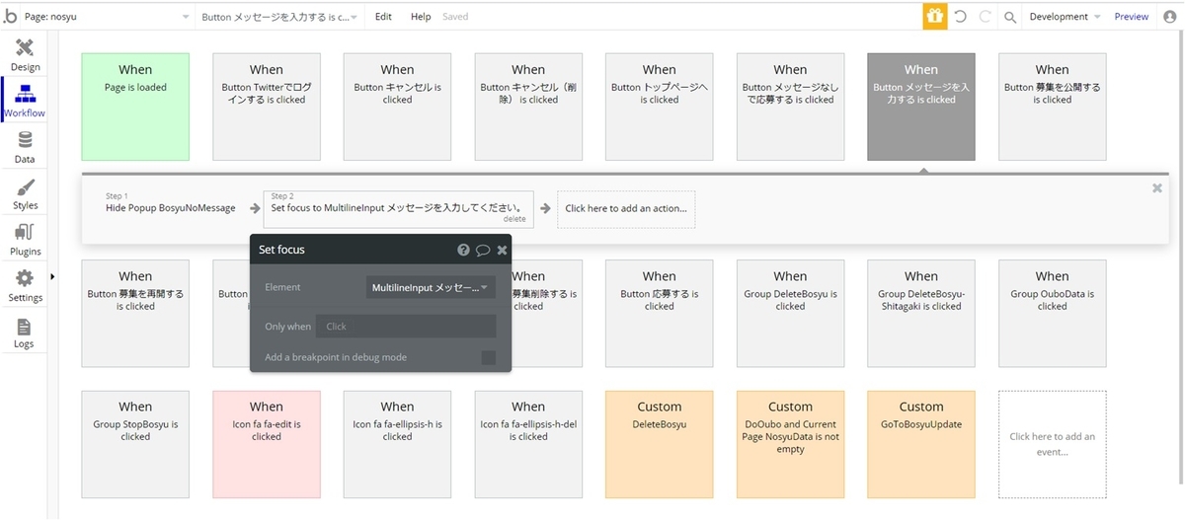1185x520 pixels.
Task: Select Button 募集を公開する event
Action: tap(1053, 107)
